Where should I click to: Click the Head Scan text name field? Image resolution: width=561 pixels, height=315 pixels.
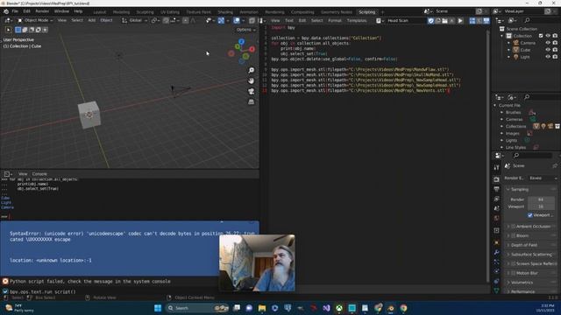(x=406, y=21)
